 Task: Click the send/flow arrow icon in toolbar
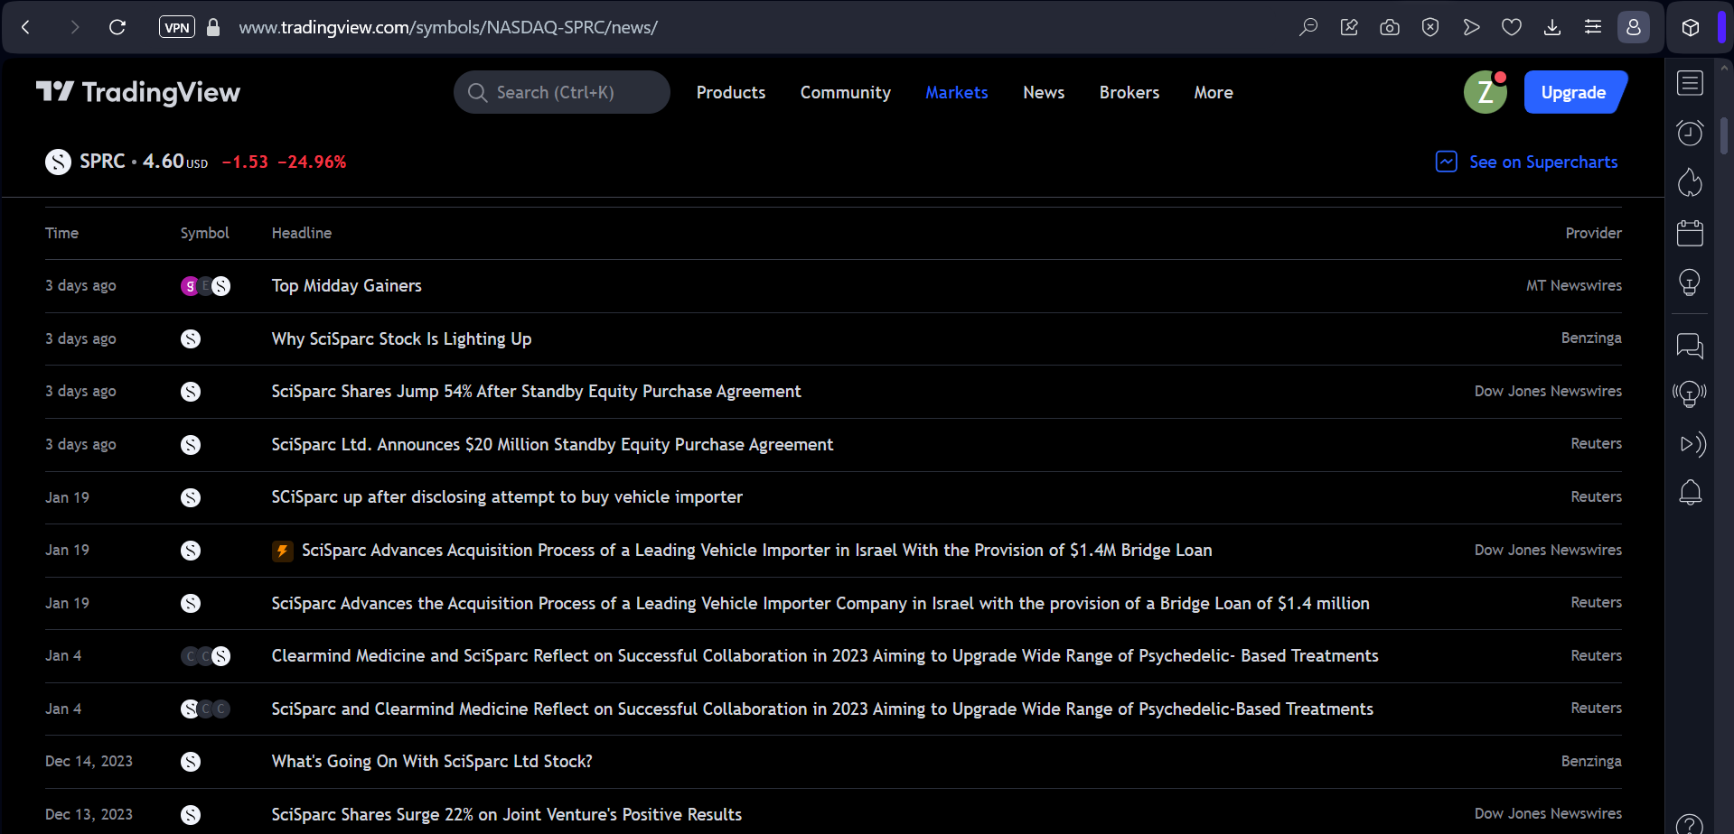(1471, 27)
